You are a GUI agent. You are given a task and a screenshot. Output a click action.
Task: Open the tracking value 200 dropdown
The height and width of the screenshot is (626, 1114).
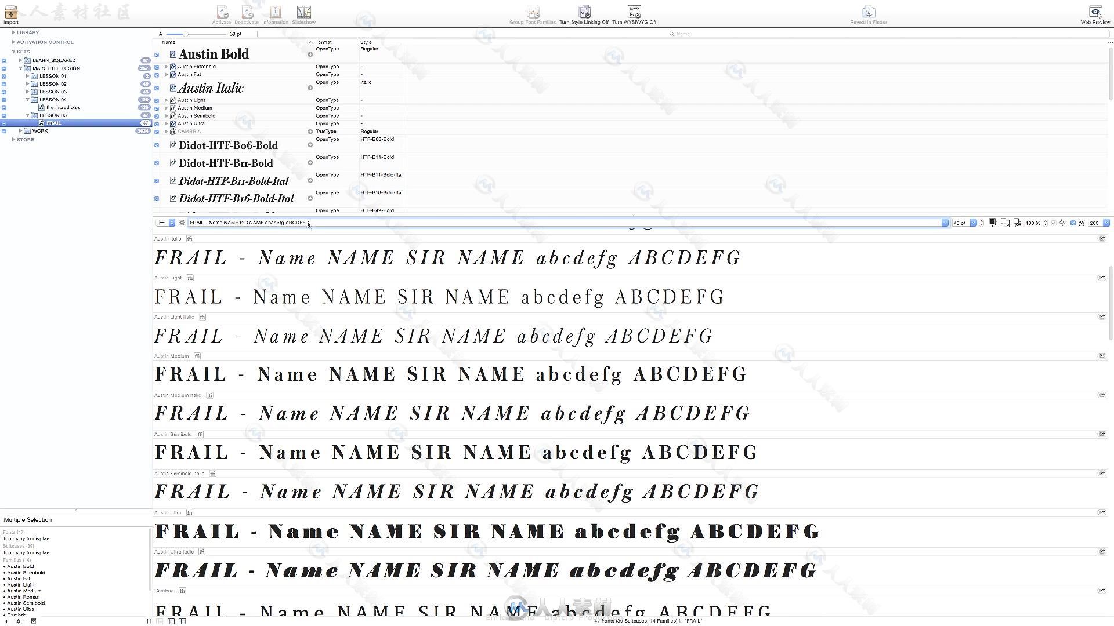point(1106,223)
